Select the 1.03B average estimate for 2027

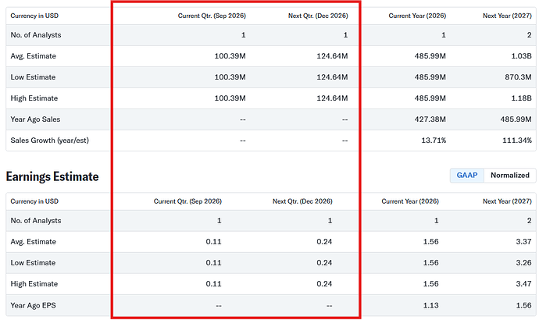522,56
